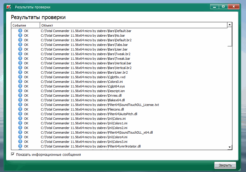The image size is (246, 172).
Task: Click the info icon beside Tweak.br2 row
Action: (x=20, y=54)
